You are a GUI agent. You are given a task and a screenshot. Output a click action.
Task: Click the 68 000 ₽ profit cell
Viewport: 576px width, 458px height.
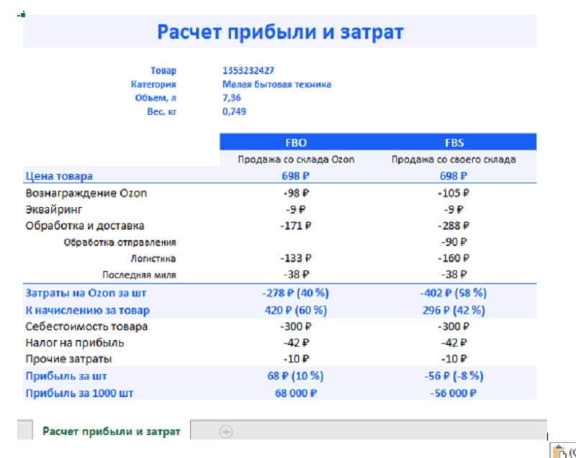[x=296, y=393]
